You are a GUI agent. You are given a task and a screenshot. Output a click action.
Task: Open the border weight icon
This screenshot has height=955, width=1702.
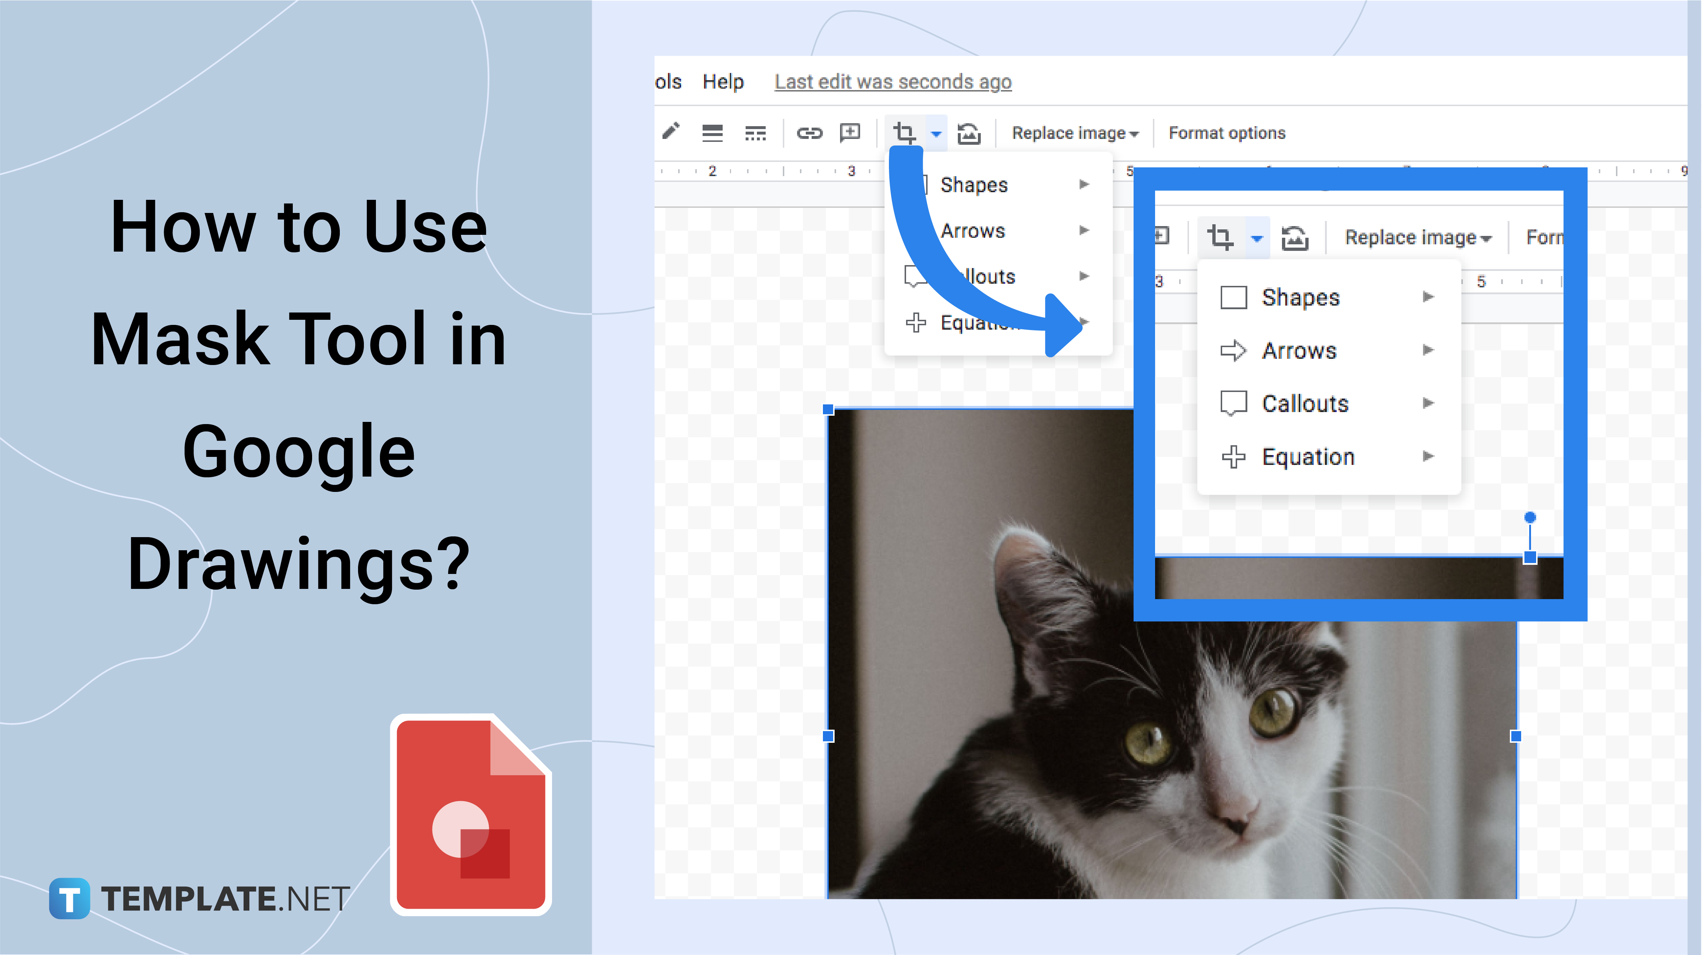[712, 133]
